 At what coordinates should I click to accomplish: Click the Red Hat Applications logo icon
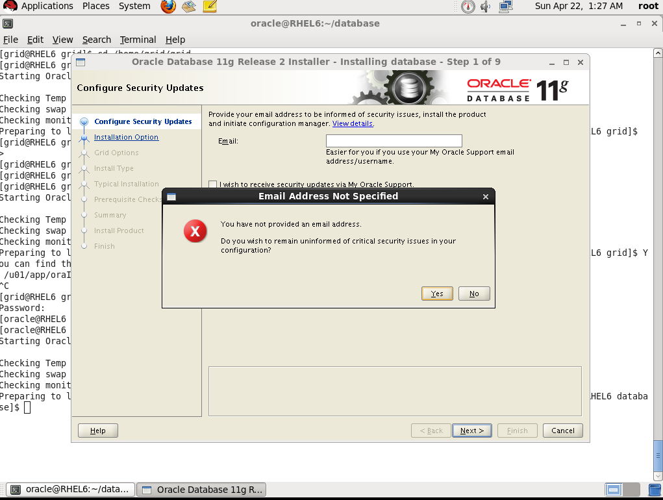point(10,6)
